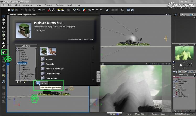Collapse the Bridges subfolder node
Image resolution: width=196 pixels, height=116 pixels.
coord(19,65)
